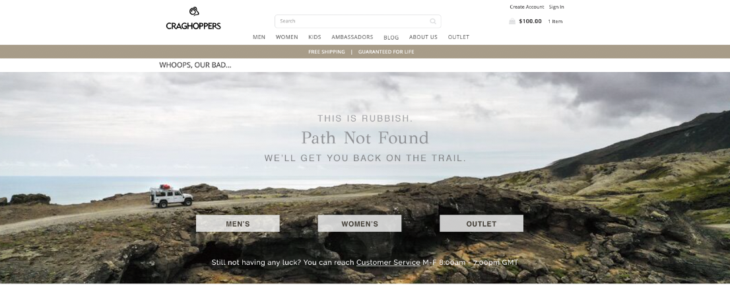
Task: Open the ABOUT US menu
Action: (423, 37)
